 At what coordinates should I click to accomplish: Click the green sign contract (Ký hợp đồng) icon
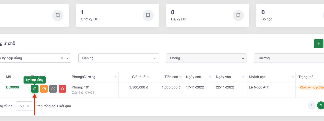[x=35, y=89]
